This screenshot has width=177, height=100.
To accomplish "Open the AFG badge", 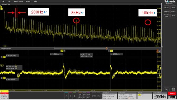I will tap(99, 96).
